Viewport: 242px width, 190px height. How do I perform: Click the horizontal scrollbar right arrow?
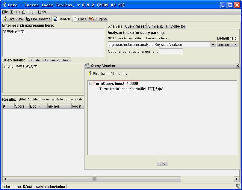[x=237, y=179]
